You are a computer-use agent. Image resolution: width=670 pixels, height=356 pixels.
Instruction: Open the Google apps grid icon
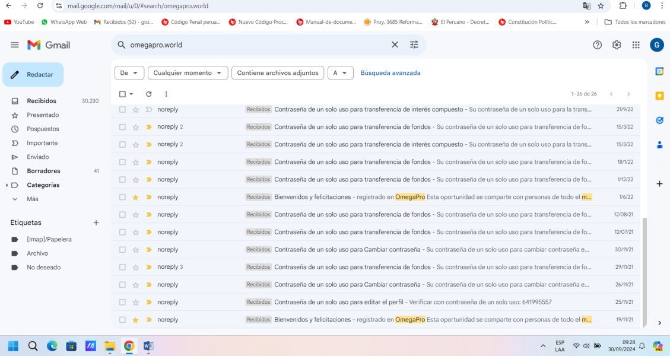636,45
